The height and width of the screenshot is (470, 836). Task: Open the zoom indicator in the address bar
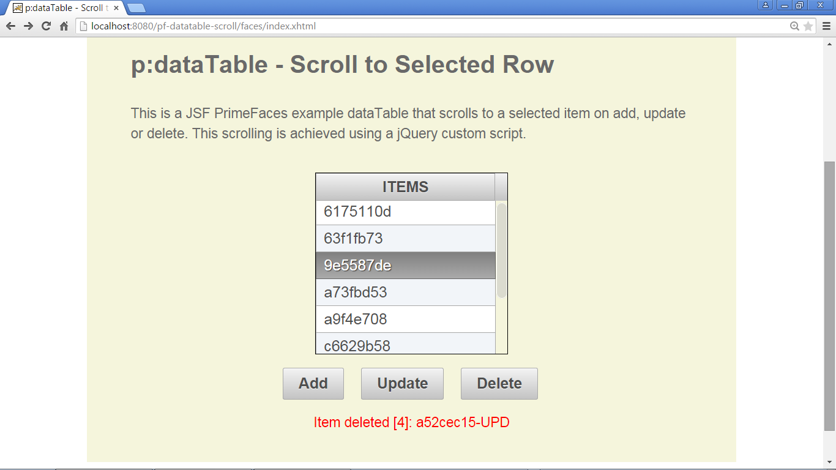click(x=795, y=26)
